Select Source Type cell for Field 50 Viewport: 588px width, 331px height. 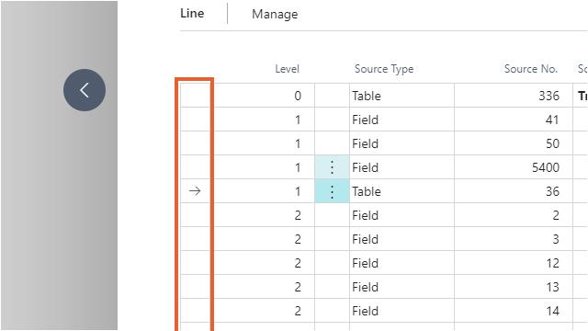401,143
